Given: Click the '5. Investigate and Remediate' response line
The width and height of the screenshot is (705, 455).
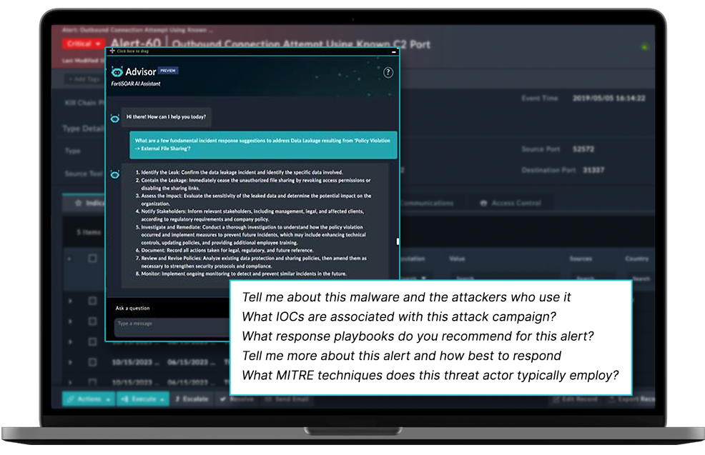Looking at the screenshot, I should pos(251,234).
